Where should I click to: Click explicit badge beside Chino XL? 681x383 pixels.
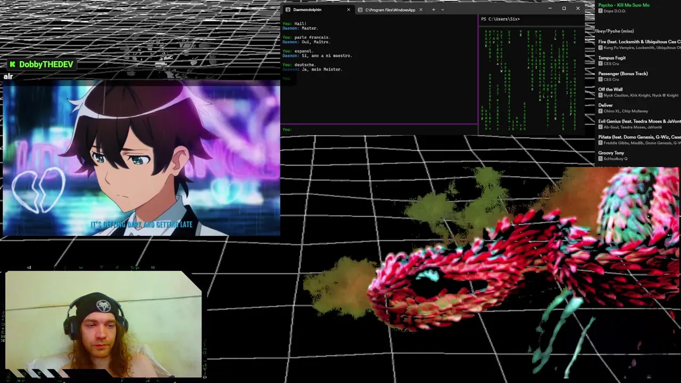(600, 111)
